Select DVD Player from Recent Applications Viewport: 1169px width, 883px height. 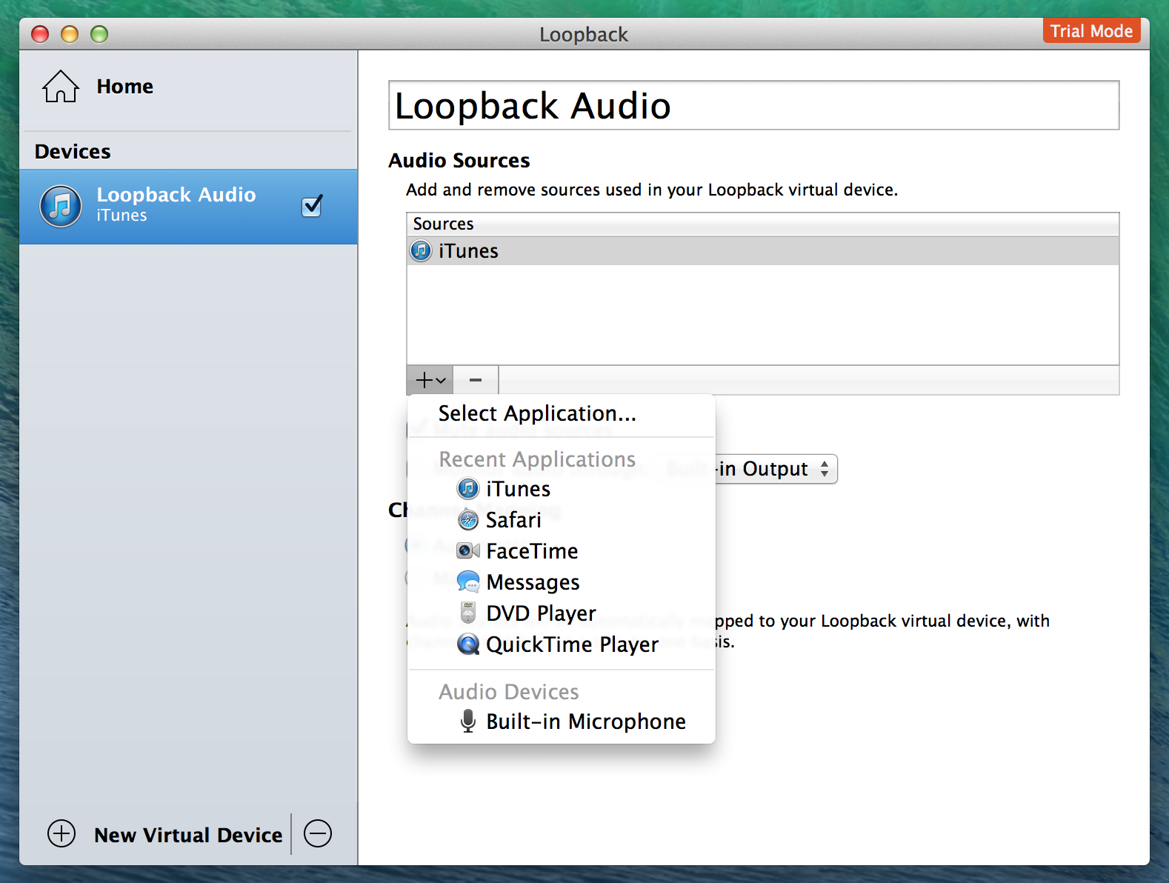(562, 613)
